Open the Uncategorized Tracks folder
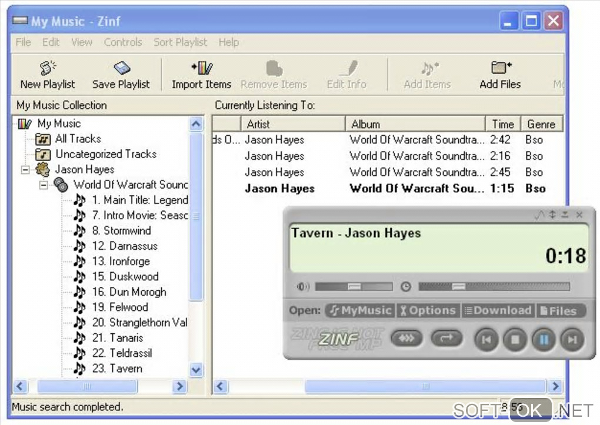Screen dimensions: 600x425 [x=43, y=154]
